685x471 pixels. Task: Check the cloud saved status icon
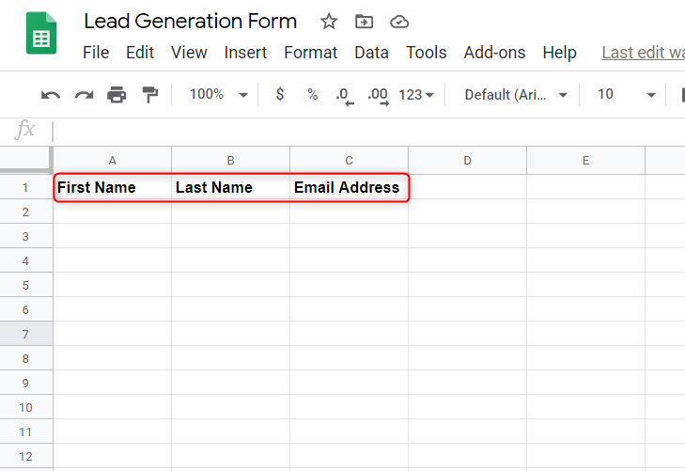point(399,22)
